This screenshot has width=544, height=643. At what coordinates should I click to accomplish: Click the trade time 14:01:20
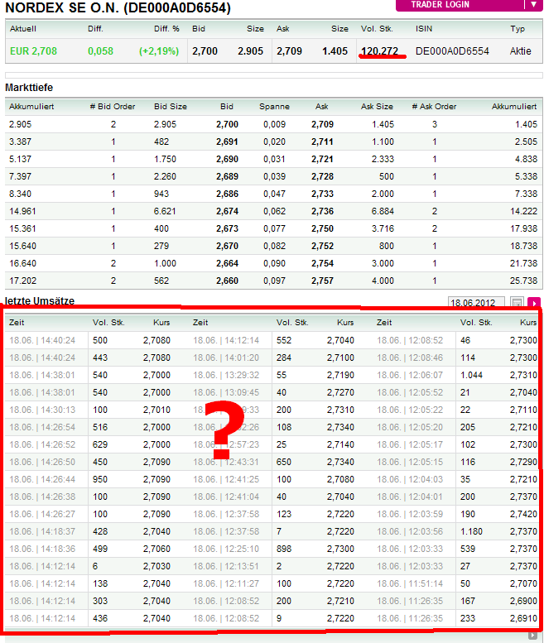[242, 358]
